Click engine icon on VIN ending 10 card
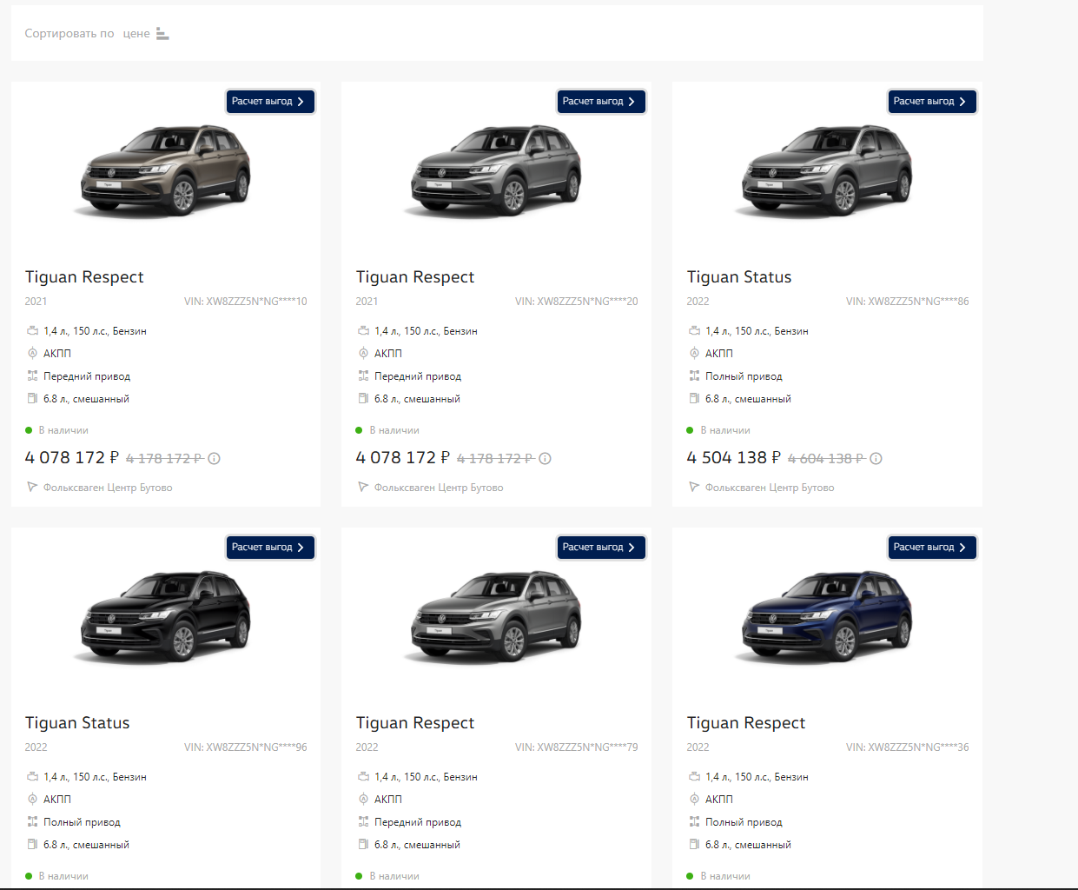The image size is (1078, 890). pyautogui.click(x=32, y=330)
